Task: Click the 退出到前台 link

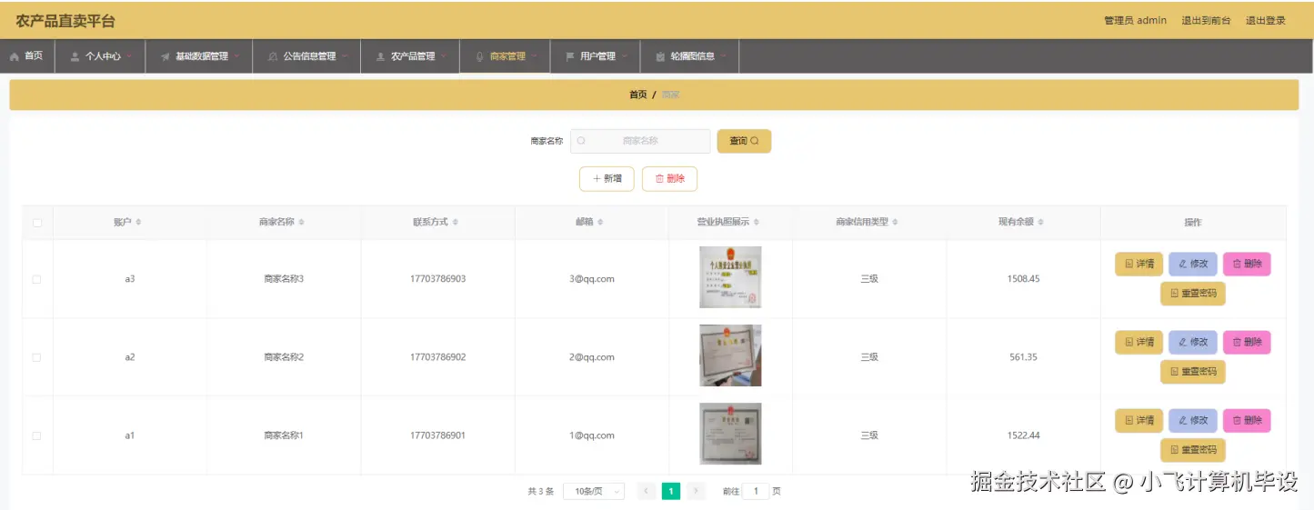Action: coord(1206,20)
